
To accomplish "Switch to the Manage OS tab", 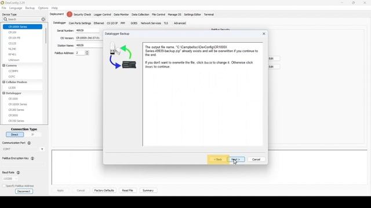I will pyautogui.click(x=174, y=14).
